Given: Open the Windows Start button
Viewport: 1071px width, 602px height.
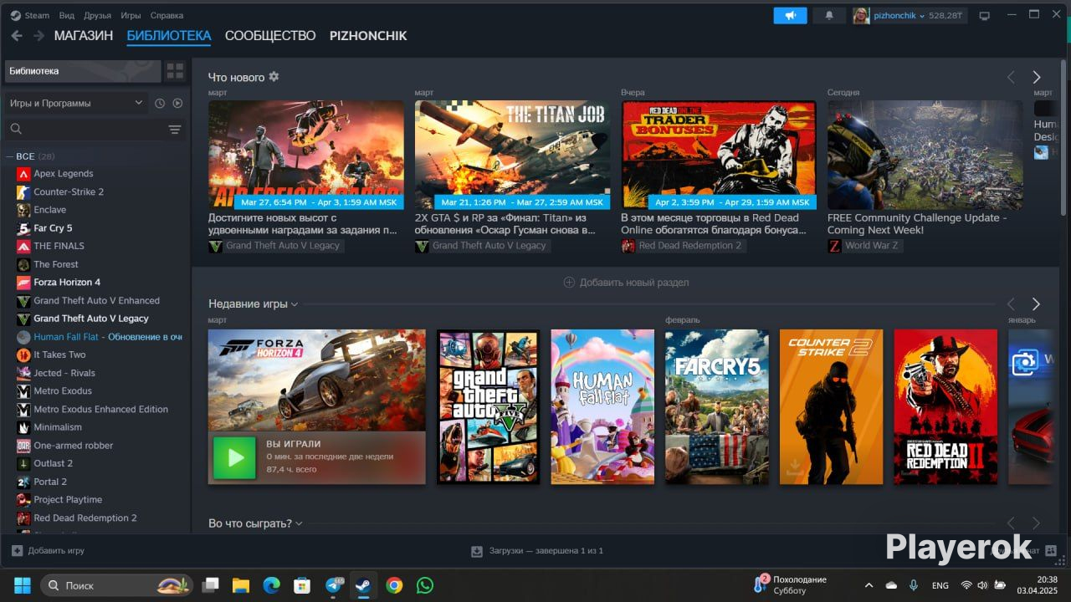Looking at the screenshot, I should click(22, 585).
